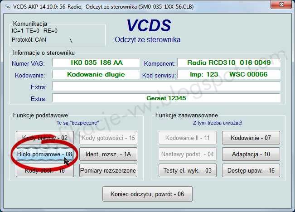Click the 'Komunikacja' group title
The width and height of the screenshot is (295, 212).
click(x=30, y=24)
